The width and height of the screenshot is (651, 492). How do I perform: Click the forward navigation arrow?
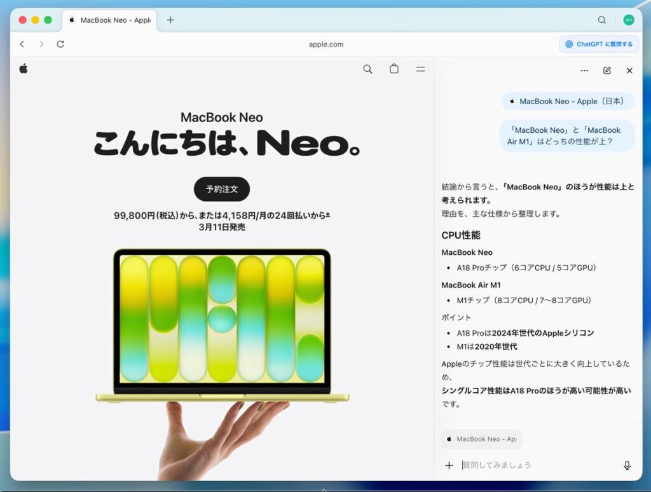click(x=41, y=44)
